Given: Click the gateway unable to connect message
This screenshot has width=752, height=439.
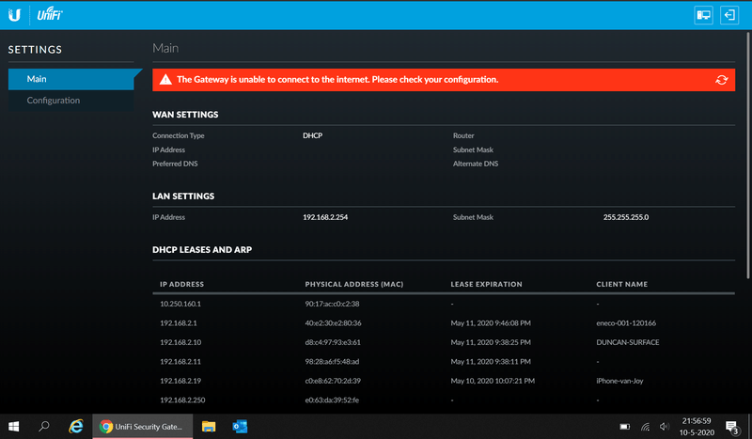Looking at the screenshot, I should (337, 80).
